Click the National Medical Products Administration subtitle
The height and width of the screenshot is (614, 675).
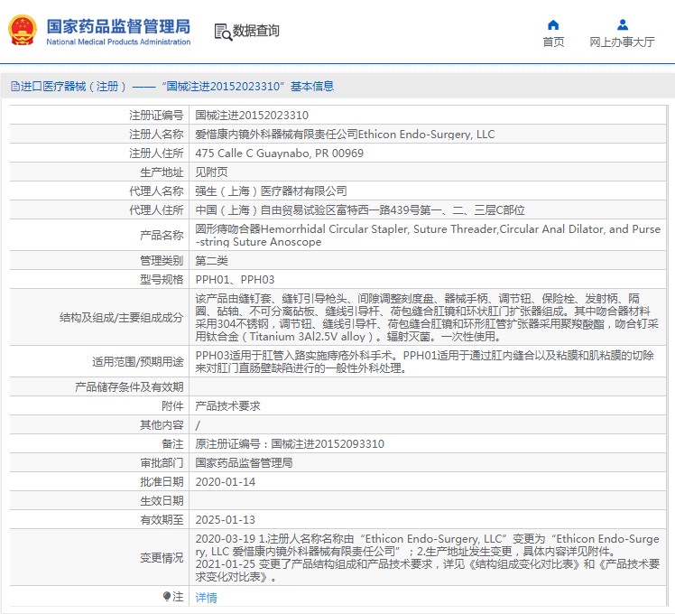[118, 42]
